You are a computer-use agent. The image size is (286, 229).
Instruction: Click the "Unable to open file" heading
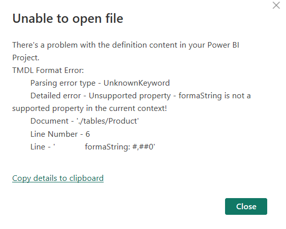68,19
